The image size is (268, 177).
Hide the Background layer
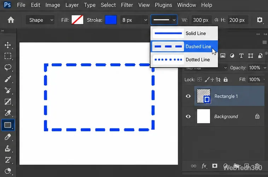click(x=188, y=116)
